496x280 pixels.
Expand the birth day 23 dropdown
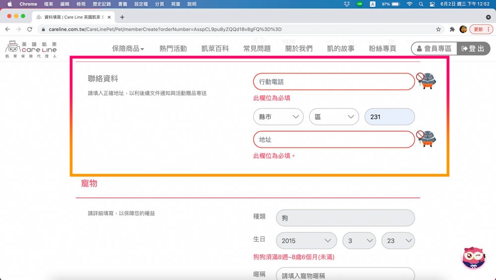point(398,240)
